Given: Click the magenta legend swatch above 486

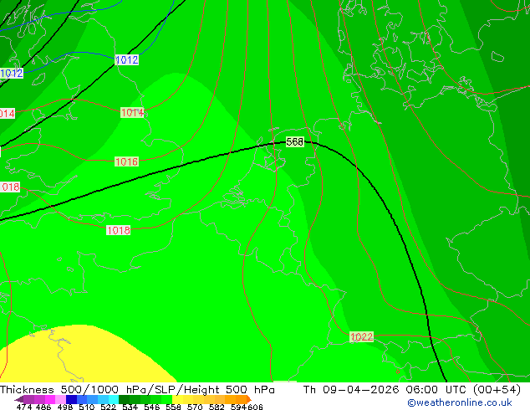Looking at the screenshot, I should (50, 399).
